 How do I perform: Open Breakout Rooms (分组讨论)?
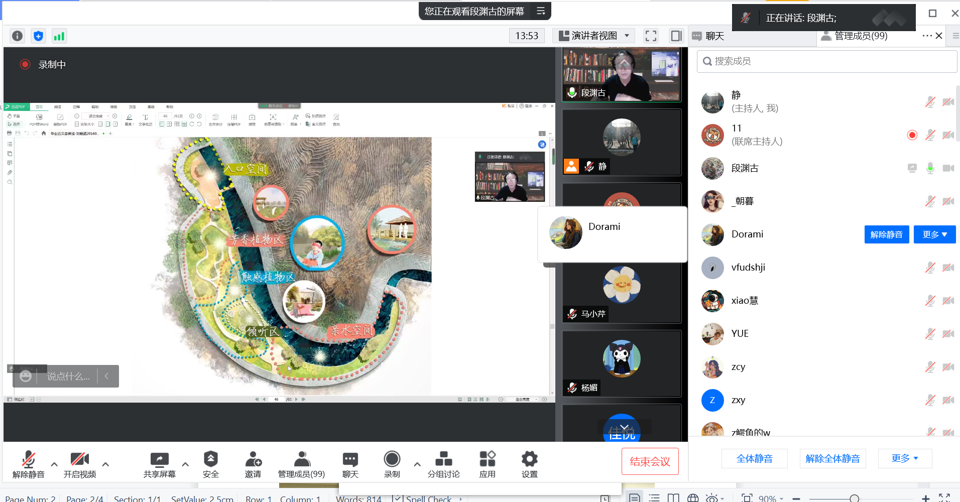pos(443,464)
